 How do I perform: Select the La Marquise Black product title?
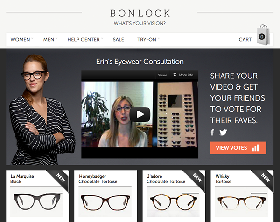click(x=22, y=179)
